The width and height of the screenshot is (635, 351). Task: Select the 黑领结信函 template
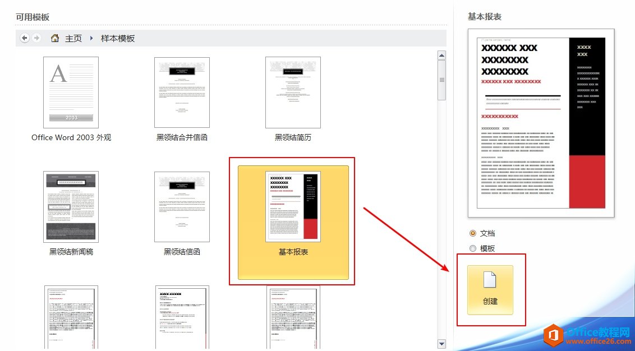182,206
